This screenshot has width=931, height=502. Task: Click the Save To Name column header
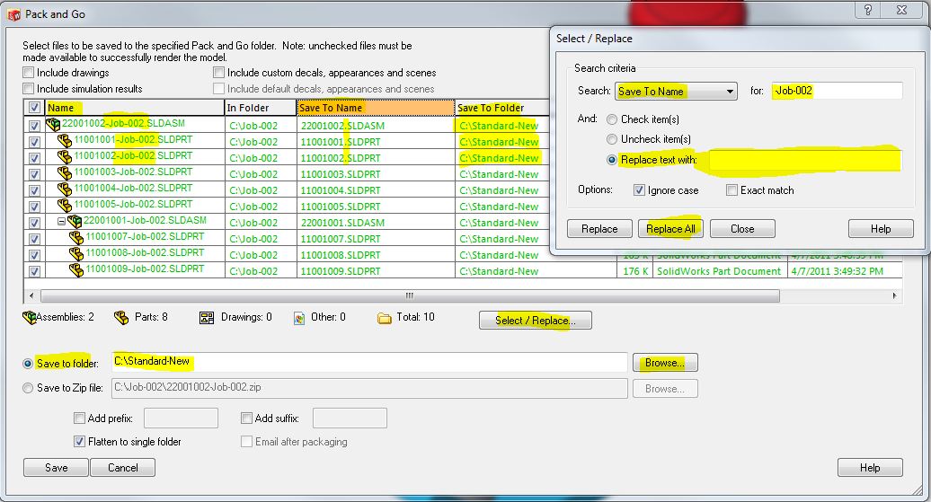376,108
